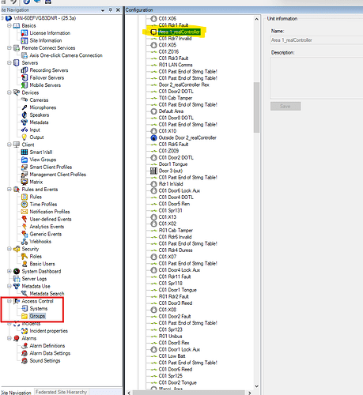The height and width of the screenshot is (395, 363).
Task: Click the License Information icon
Action: [25, 33]
